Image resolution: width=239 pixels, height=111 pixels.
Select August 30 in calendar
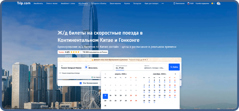(136, 101)
